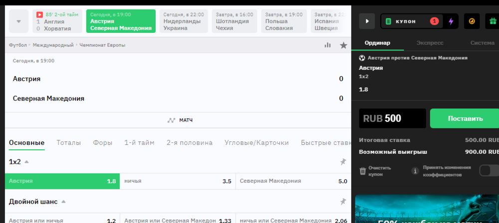Screen dimensions: 499x223
Task: Select the Система bet type tab
Action: [x=483, y=43]
